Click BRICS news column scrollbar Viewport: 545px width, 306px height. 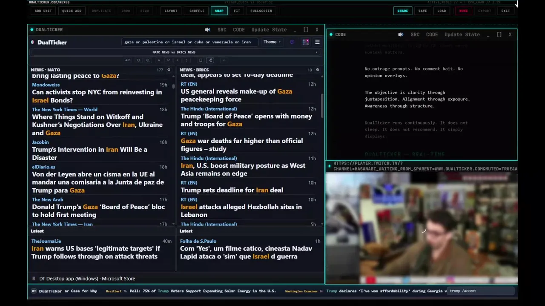pos(322,105)
